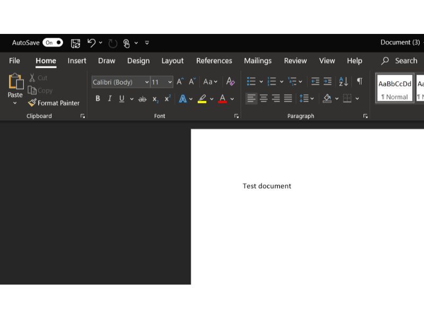Open the Font dialog launcher
Image resolution: width=424 pixels, height=318 pixels.
point(236,116)
